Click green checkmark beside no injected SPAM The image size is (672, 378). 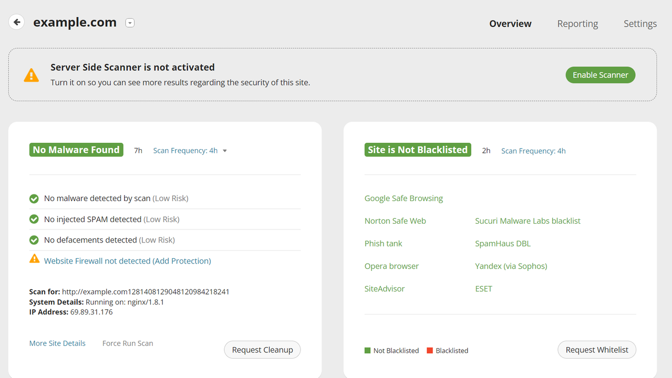coord(34,219)
